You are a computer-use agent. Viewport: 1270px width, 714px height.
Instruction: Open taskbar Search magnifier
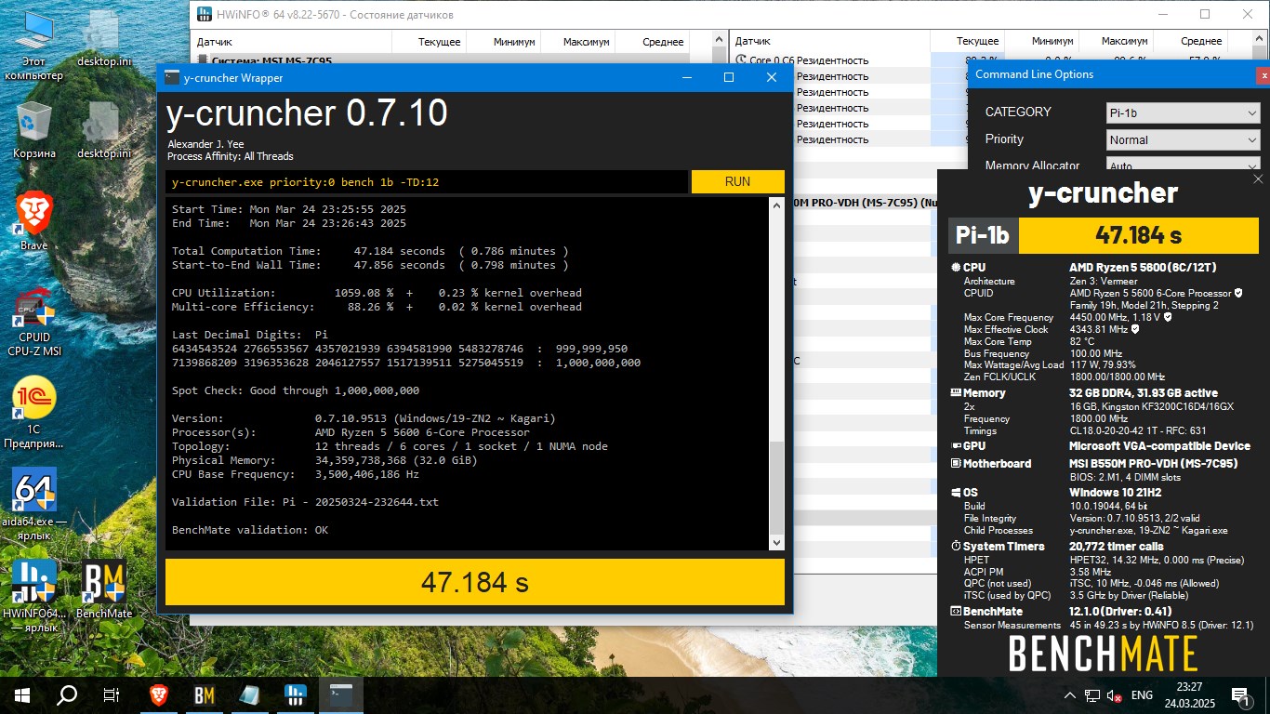tap(67, 694)
